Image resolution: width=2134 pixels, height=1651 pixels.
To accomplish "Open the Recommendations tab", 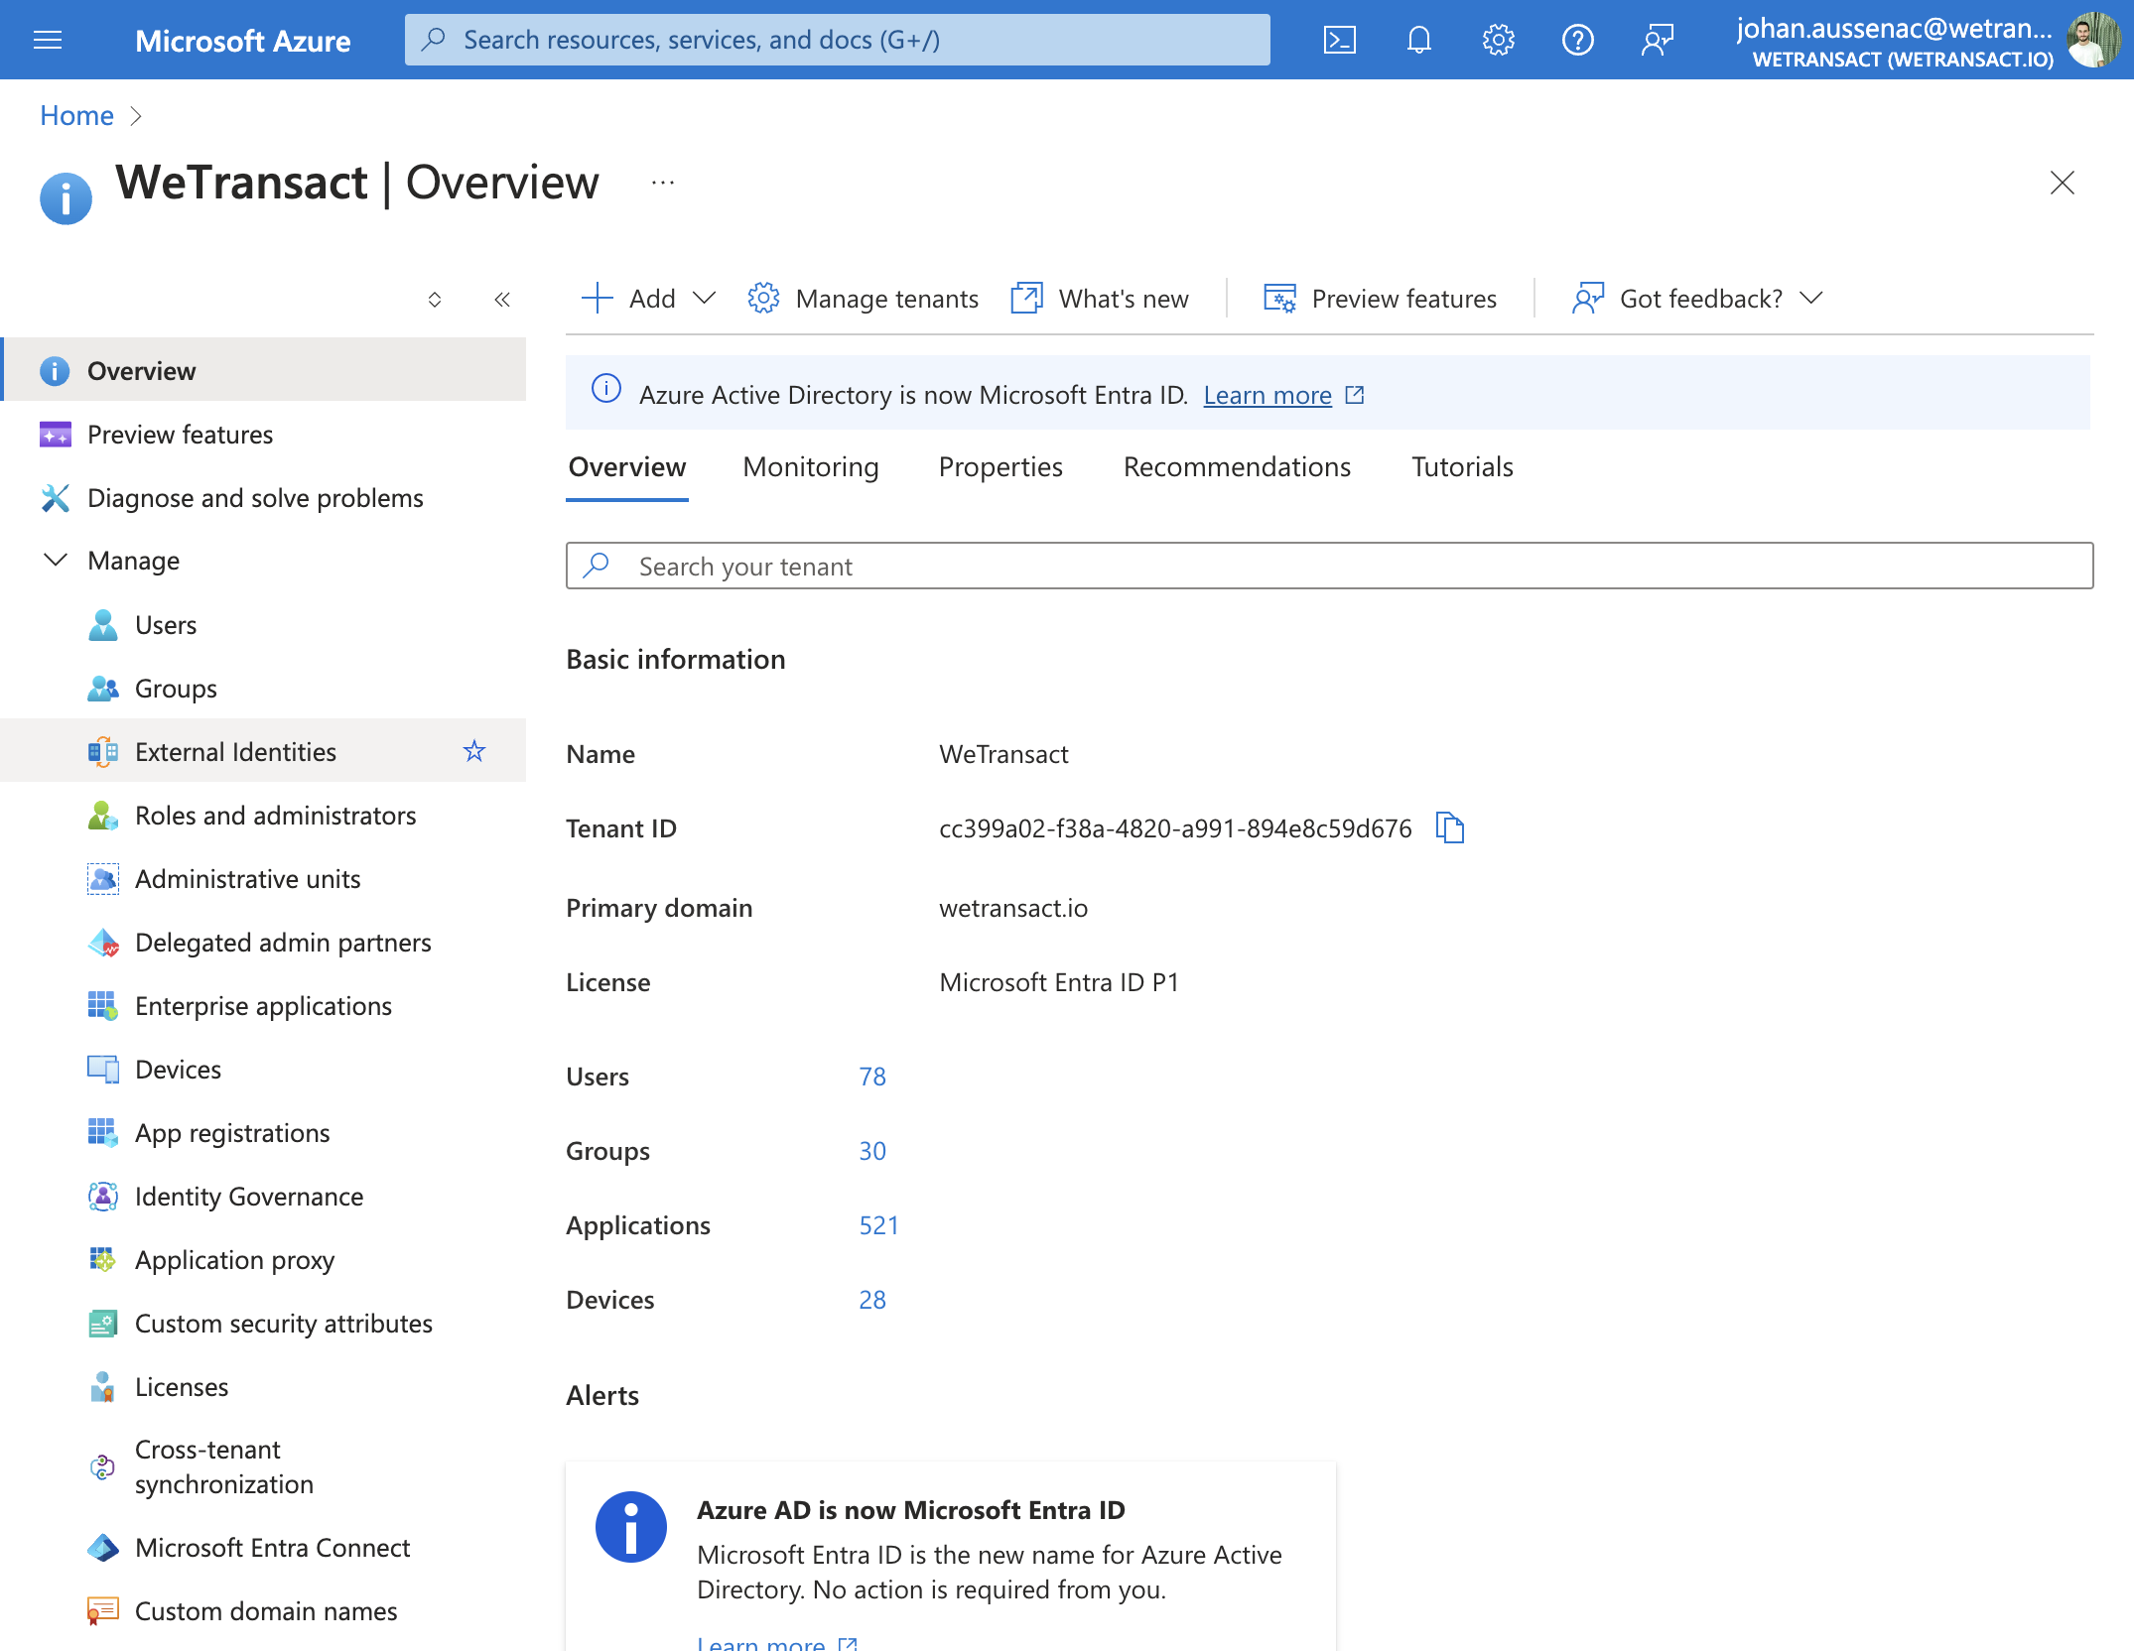I will pos(1237,467).
